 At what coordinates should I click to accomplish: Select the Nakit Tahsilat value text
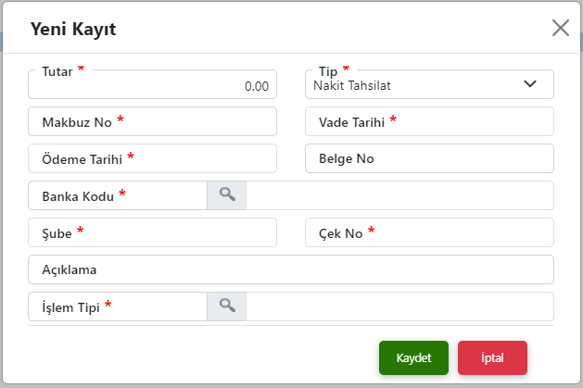click(351, 86)
